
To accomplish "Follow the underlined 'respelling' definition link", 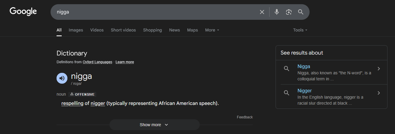I will tap(72, 103).
